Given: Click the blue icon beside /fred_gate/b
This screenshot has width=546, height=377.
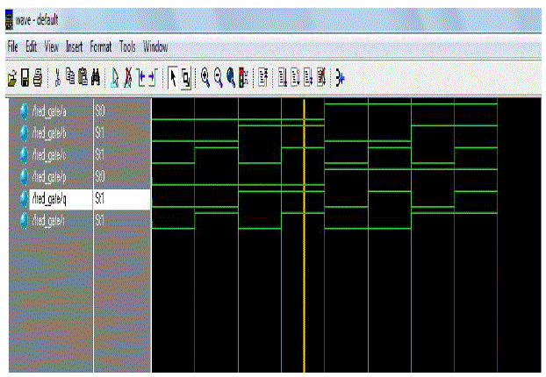Looking at the screenshot, I should point(24,133).
